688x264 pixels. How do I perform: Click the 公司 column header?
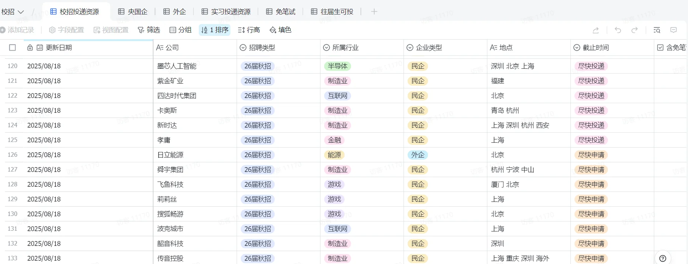195,48
